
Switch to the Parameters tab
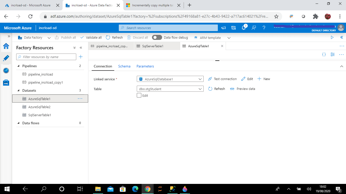(x=145, y=66)
